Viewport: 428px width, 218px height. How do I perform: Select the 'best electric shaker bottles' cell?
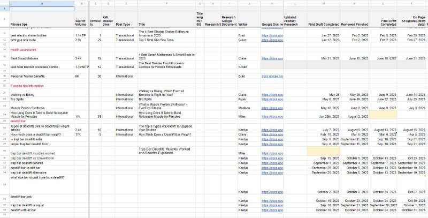42,34
